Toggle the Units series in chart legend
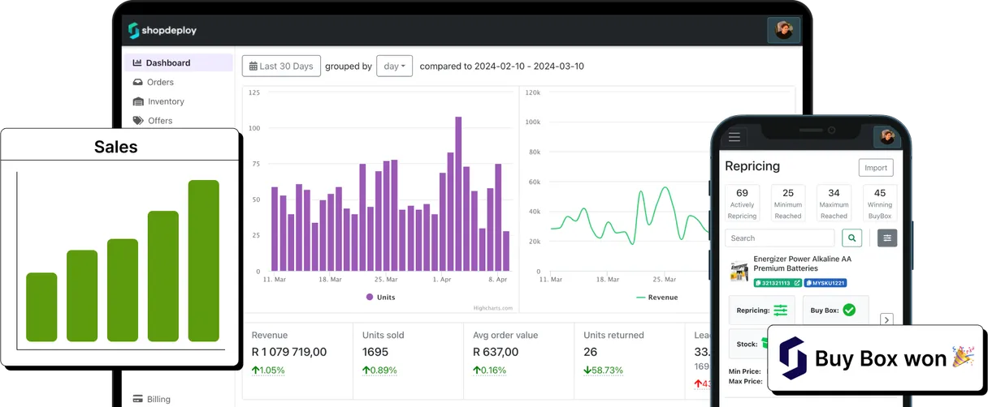 click(x=380, y=298)
